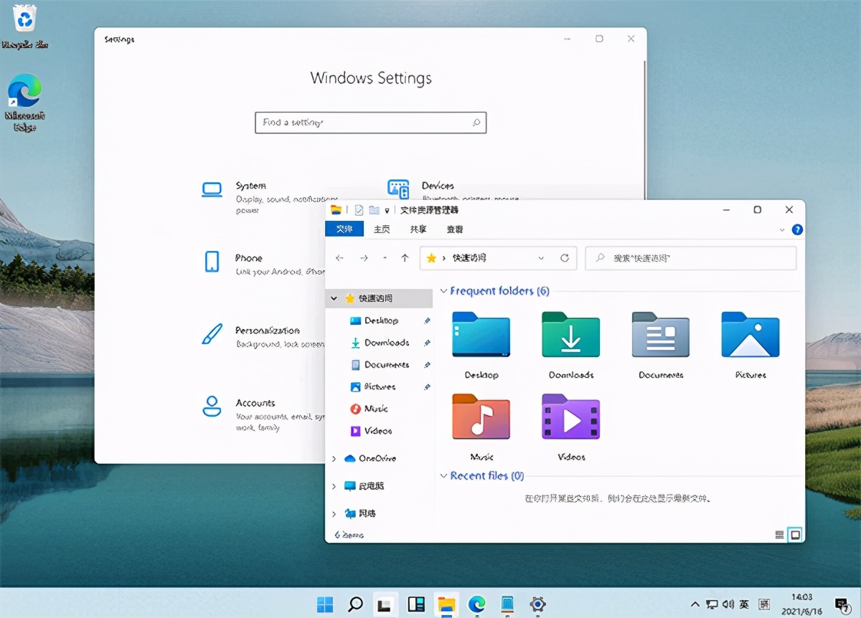Click the File Explorer search box
This screenshot has width=861, height=618.
[x=690, y=258]
